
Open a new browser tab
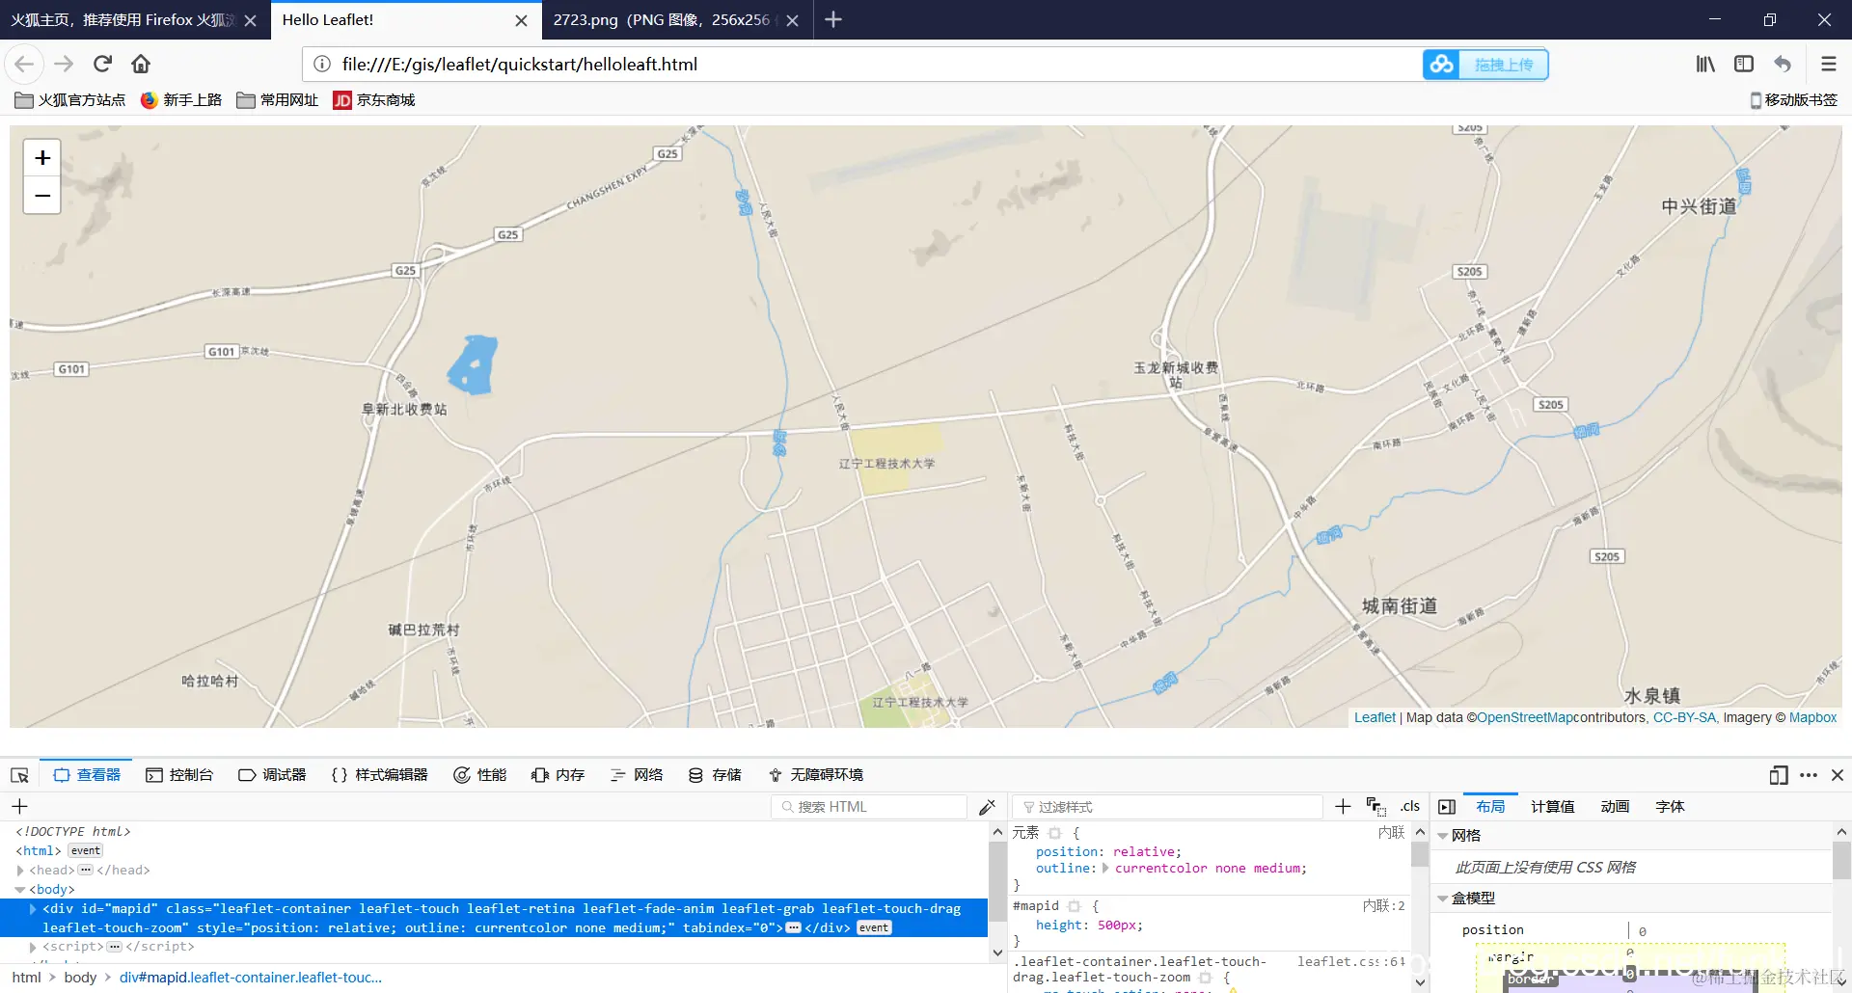(833, 19)
